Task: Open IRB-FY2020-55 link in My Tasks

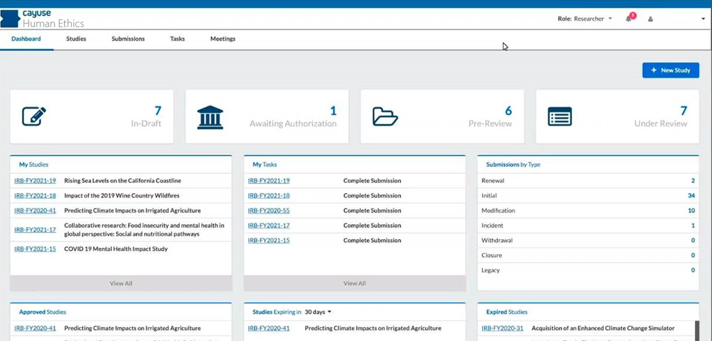Action: click(x=269, y=211)
